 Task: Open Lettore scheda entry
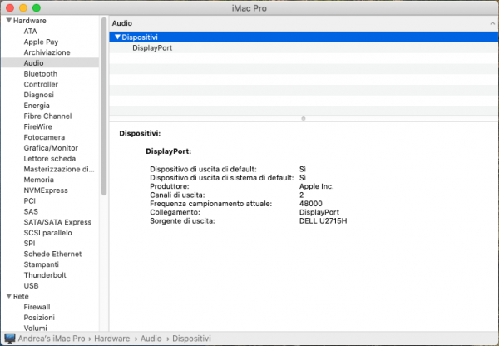coord(50,158)
